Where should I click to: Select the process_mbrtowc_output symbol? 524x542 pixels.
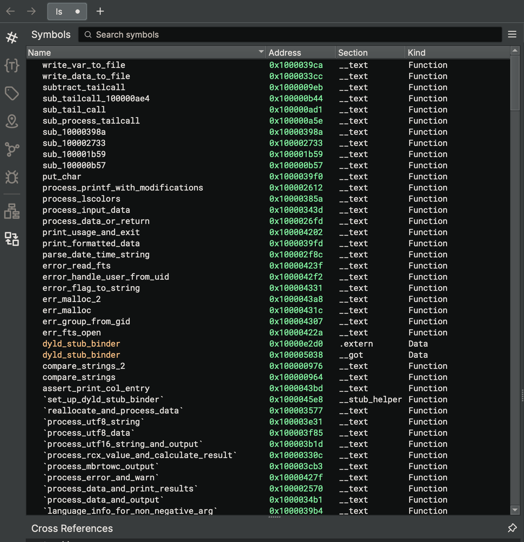click(101, 466)
